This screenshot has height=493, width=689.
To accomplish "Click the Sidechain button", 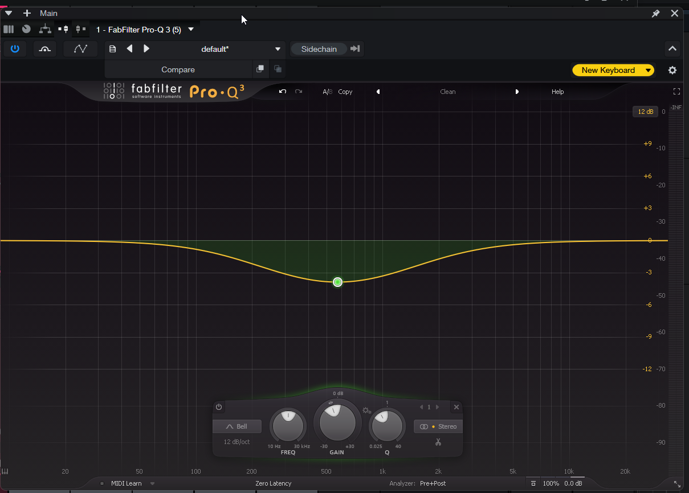I will [319, 49].
